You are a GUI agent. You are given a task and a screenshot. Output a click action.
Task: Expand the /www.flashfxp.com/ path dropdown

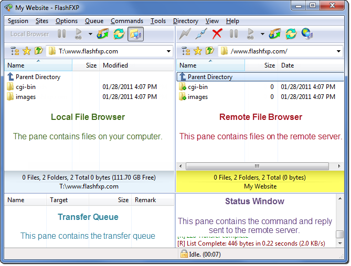[x=339, y=51]
